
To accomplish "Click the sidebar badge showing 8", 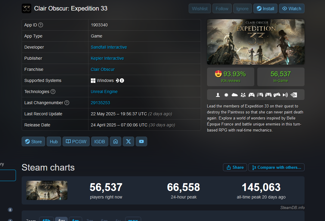I will (10, 210).
